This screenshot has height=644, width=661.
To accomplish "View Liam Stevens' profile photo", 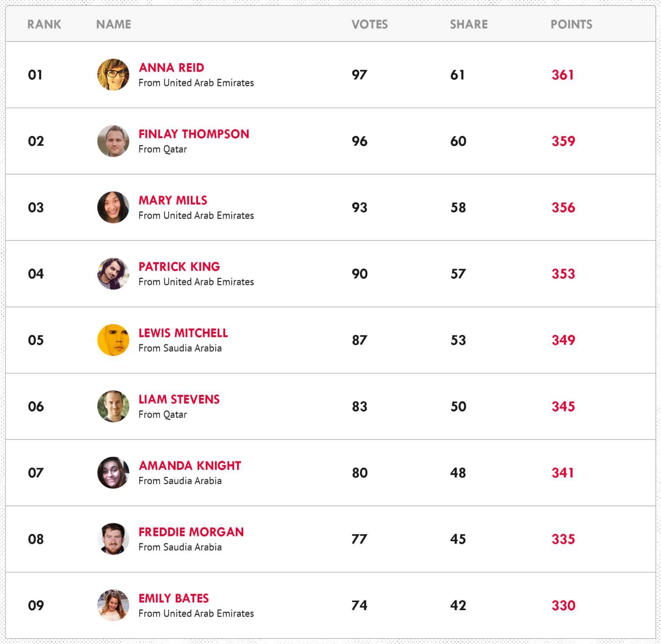I will coord(113,406).
